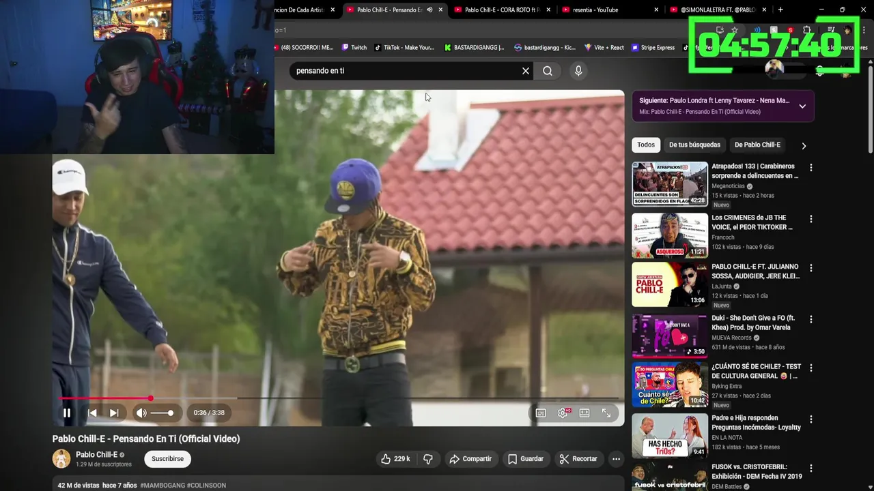Save video with Guardar button
The width and height of the screenshot is (874, 491).
tap(526, 459)
